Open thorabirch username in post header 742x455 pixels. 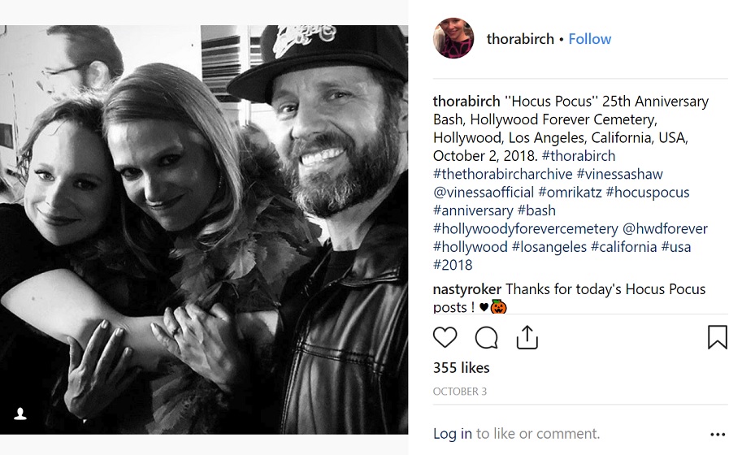pyautogui.click(x=520, y=39)
